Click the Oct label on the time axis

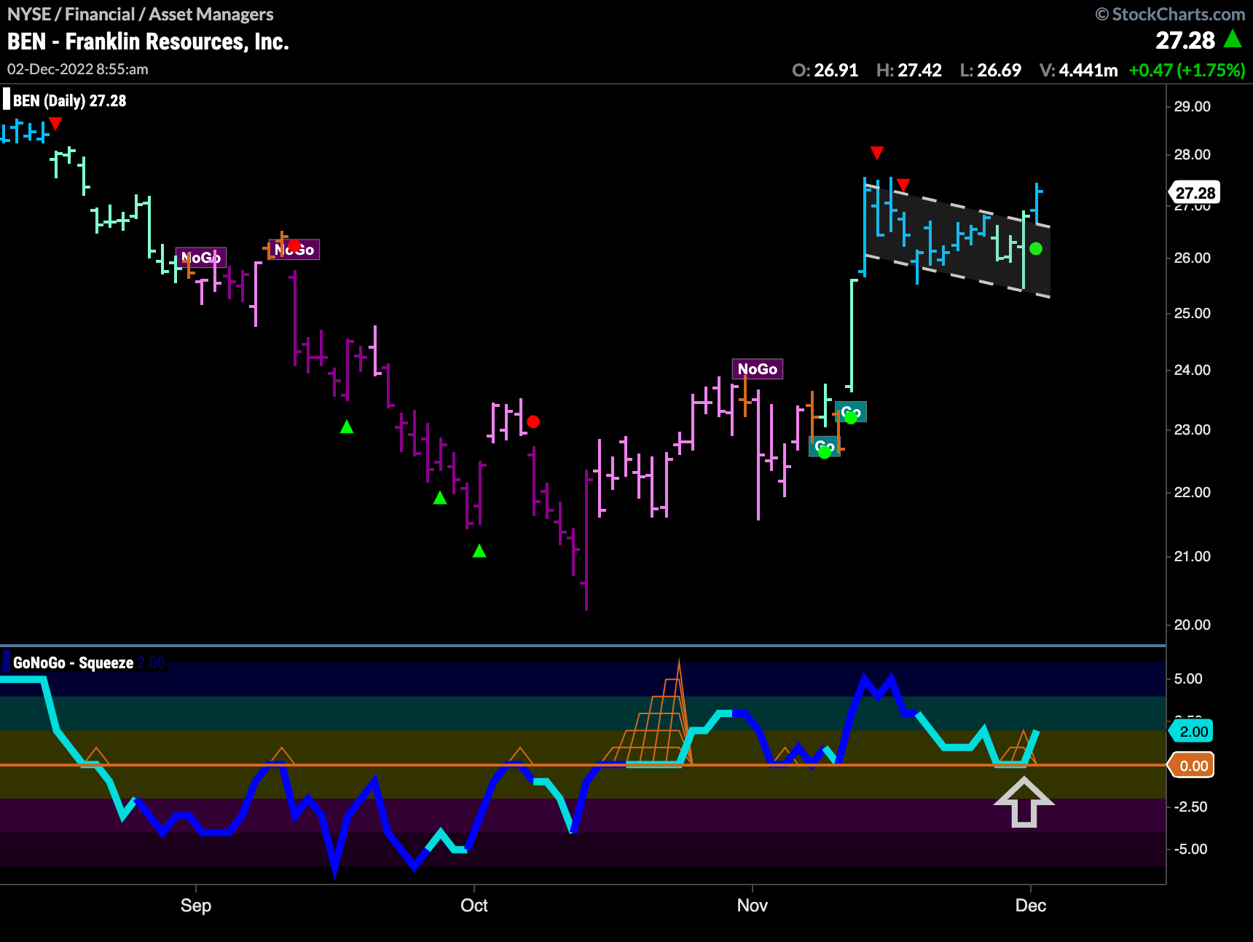click(474, 906)
